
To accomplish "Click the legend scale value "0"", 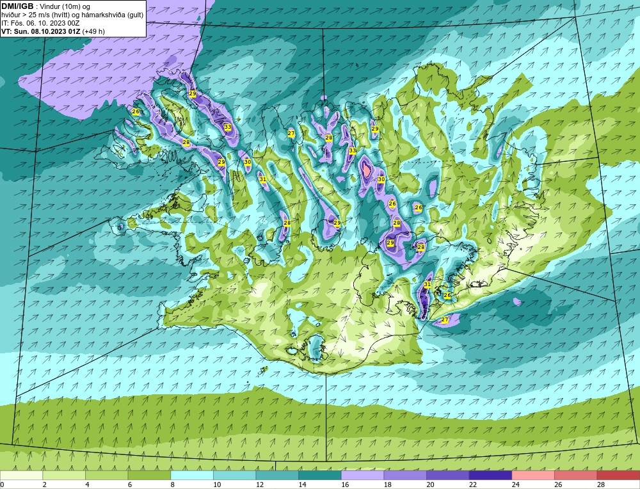I will point(2,485).
